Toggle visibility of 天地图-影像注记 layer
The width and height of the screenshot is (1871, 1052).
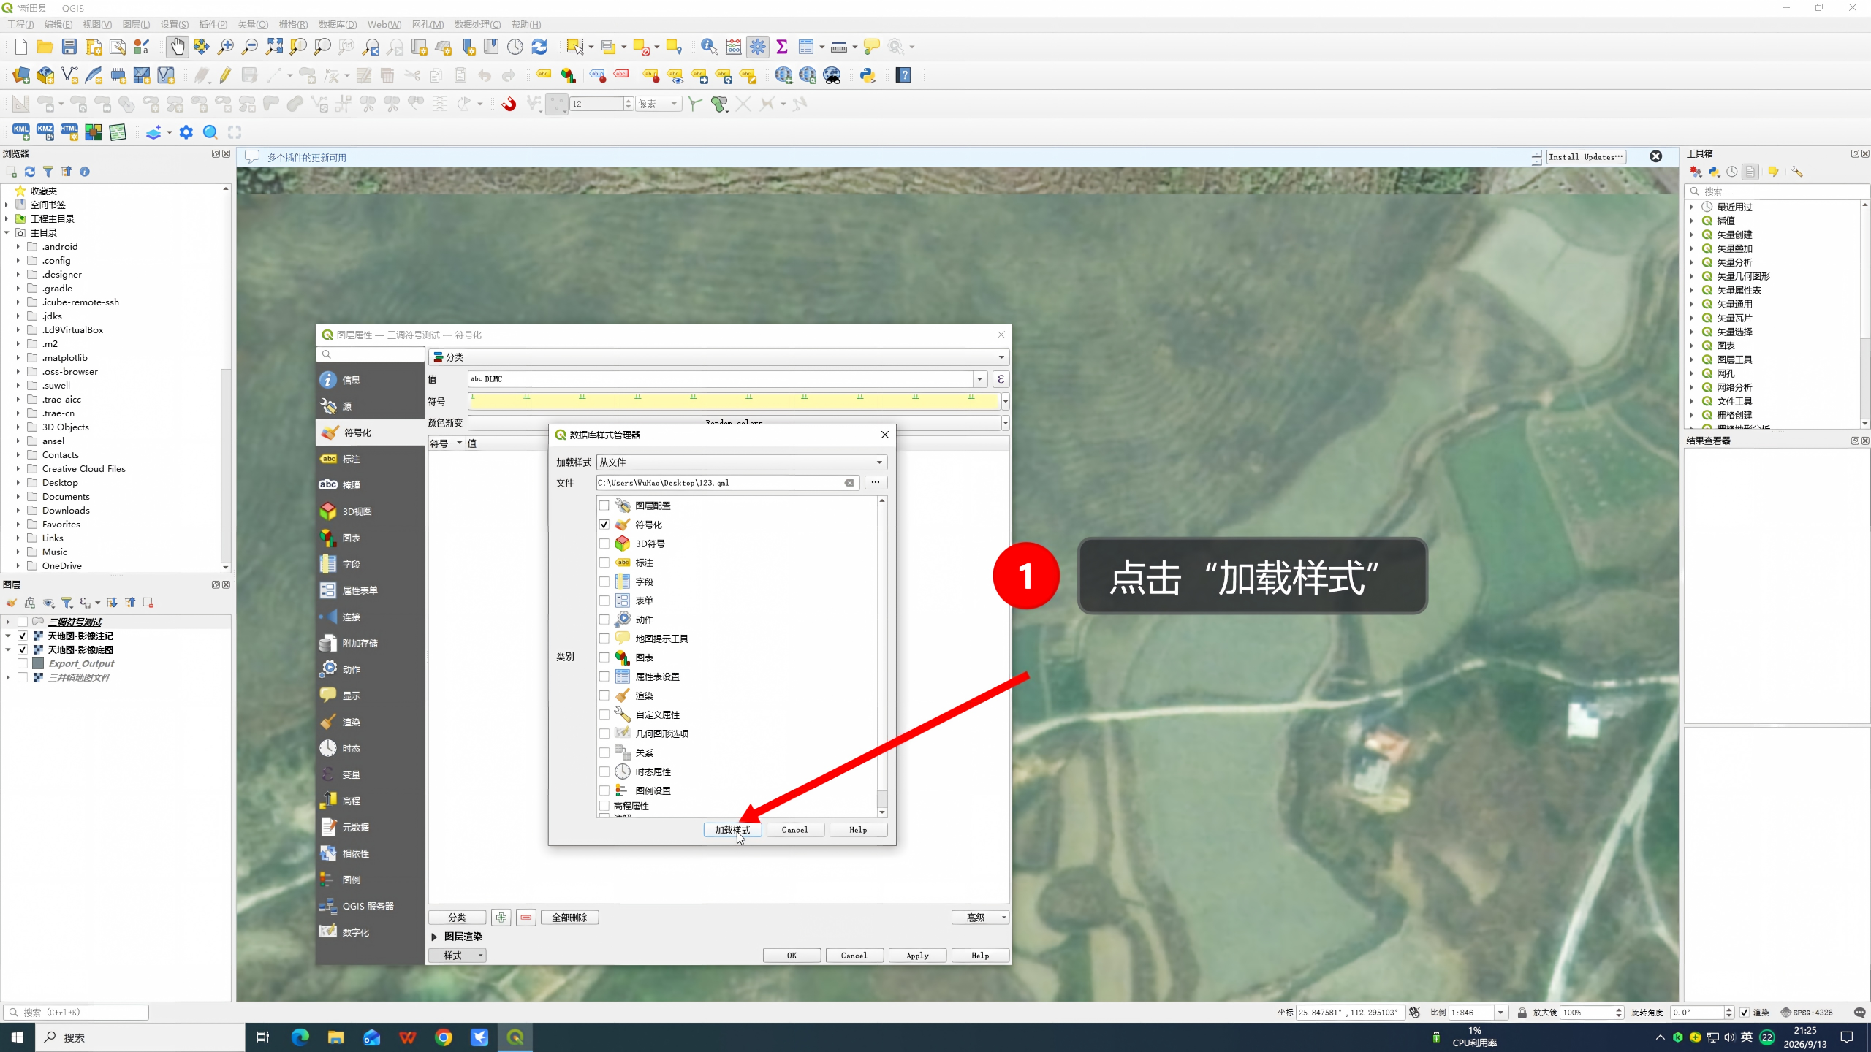[23, 636]
